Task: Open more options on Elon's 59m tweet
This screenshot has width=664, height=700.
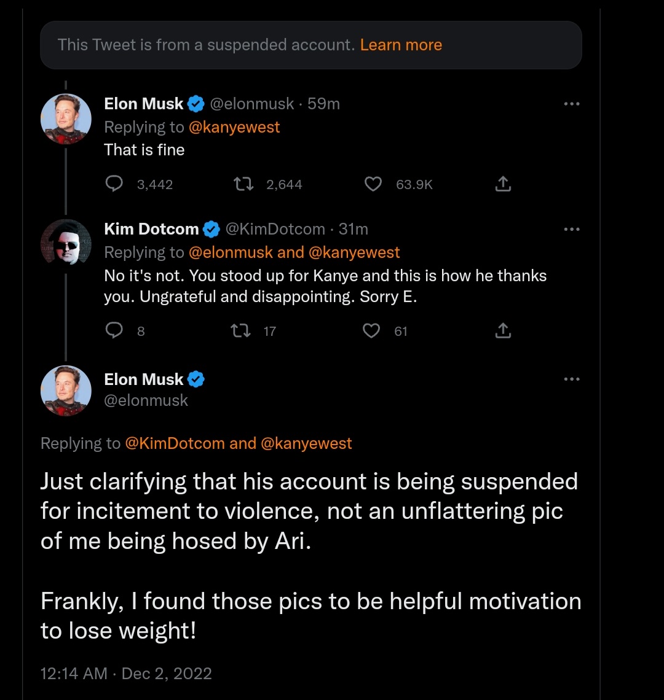Action: click(571, 104)
